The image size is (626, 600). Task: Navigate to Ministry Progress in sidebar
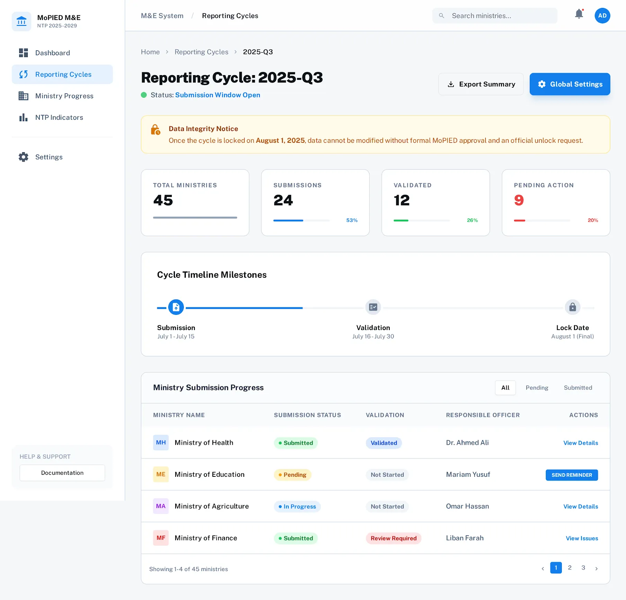[x=64, y=96]
